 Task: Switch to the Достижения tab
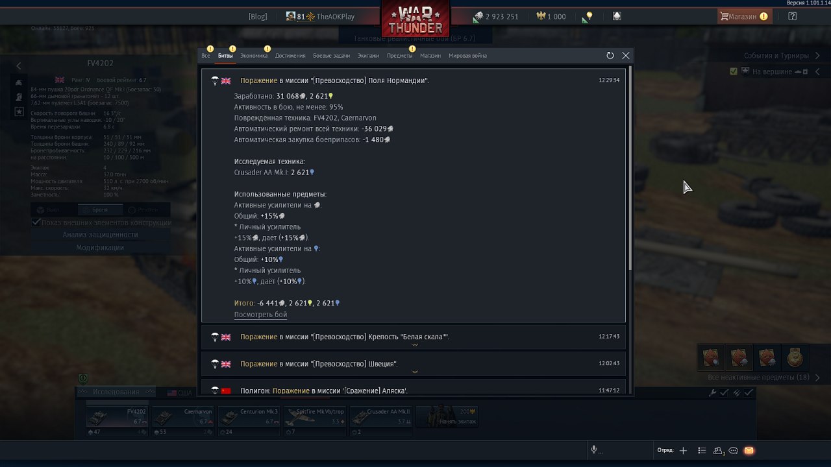[290, 56]
